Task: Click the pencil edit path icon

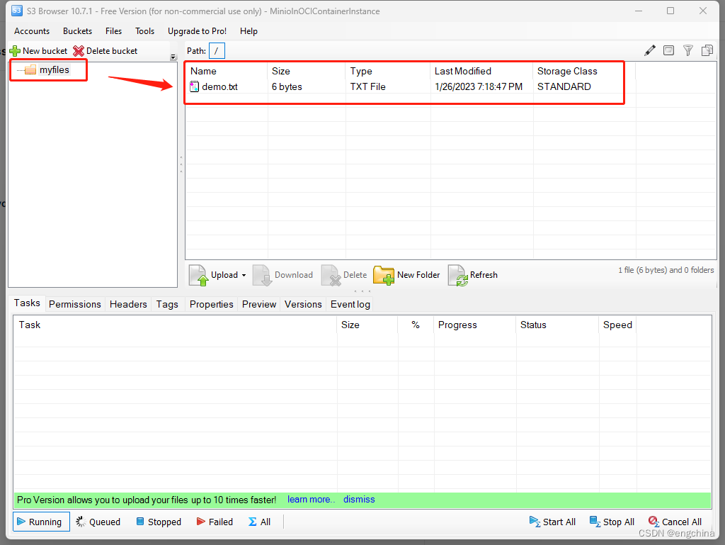Action: point(650,50)
